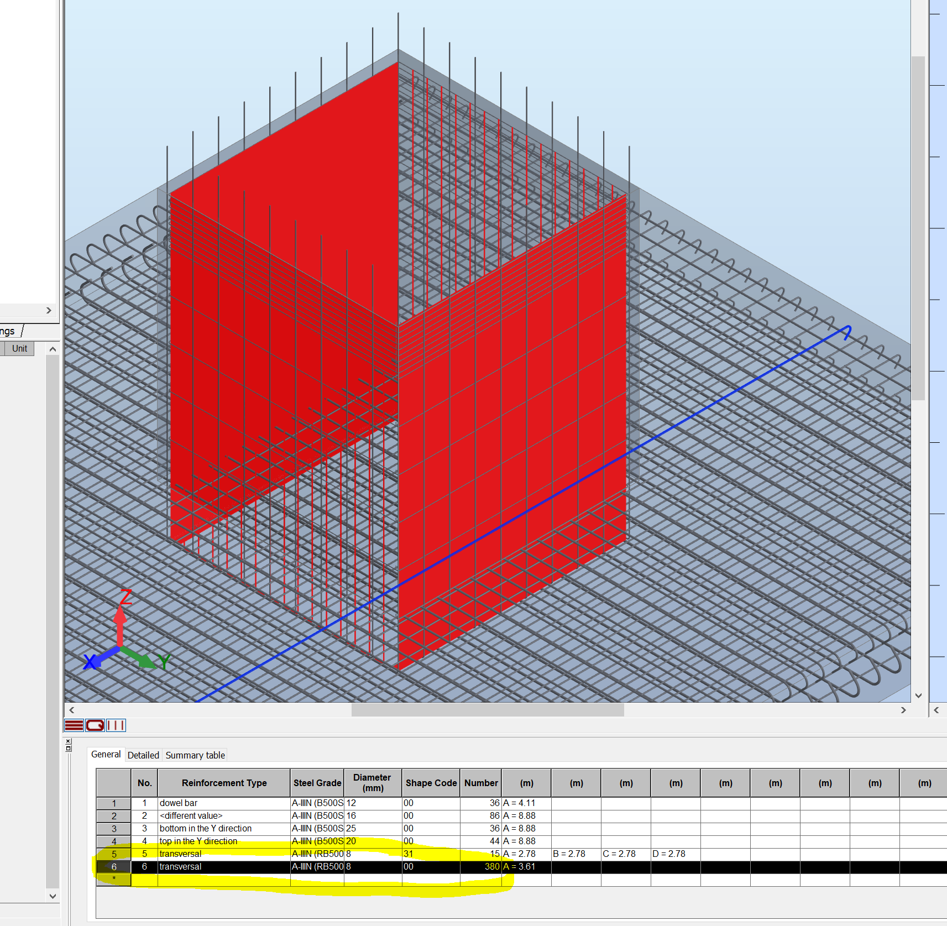This screenshot has height=926, width=947.
Task: Click the left panel scroll down arrow
Action: click(x=53, y=896)
